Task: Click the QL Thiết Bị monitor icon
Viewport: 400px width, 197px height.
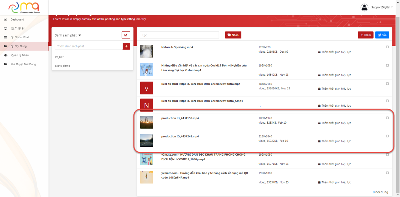Action: point(5,29)
